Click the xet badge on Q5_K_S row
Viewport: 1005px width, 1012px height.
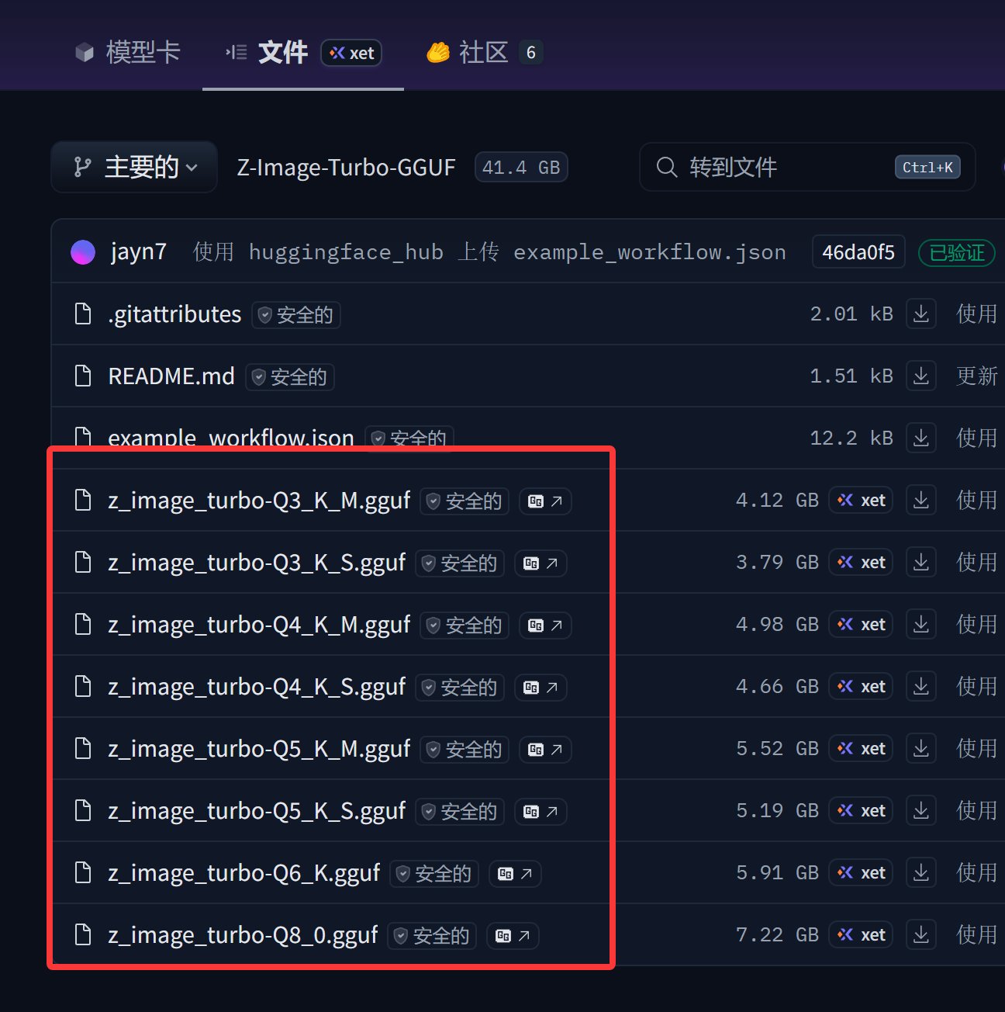tap(861, 811)
